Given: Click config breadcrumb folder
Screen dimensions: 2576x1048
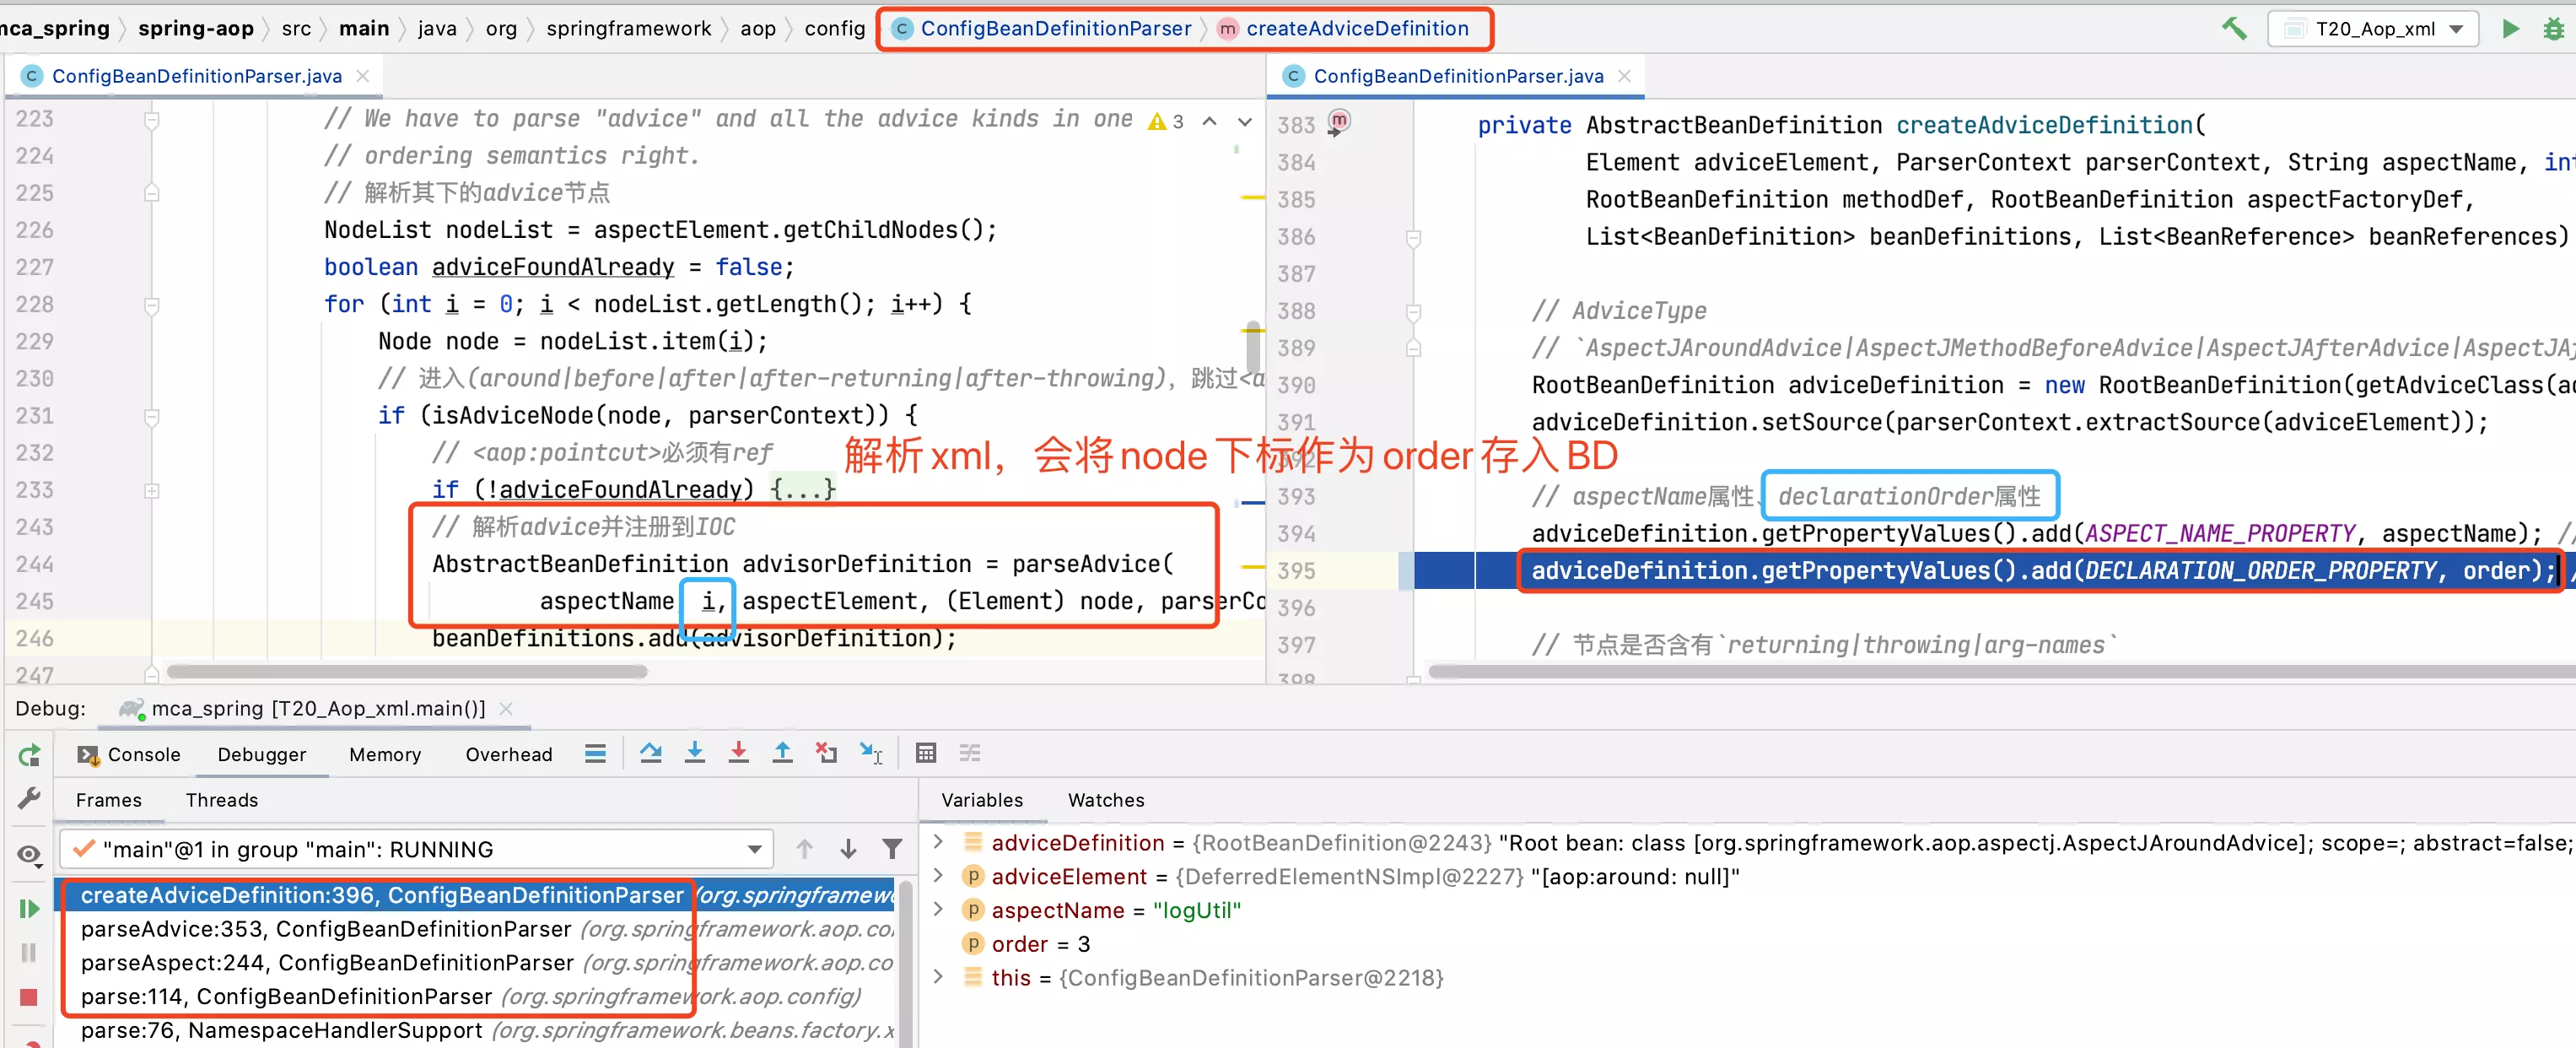Looking at the screenshot, I should (x=834, y=28).
